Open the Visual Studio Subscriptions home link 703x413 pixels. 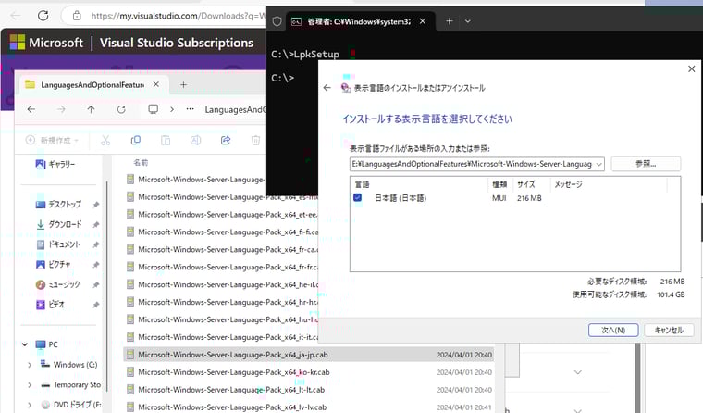click(176, 43)
